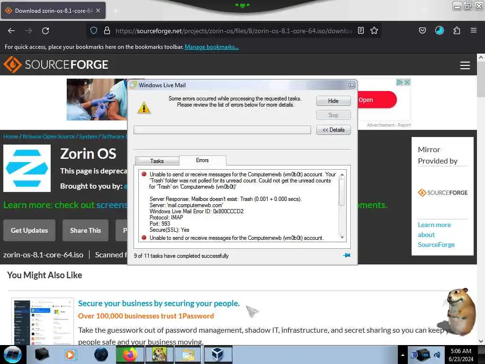
Task: Open a new tab with plus button
Action: 116,10
